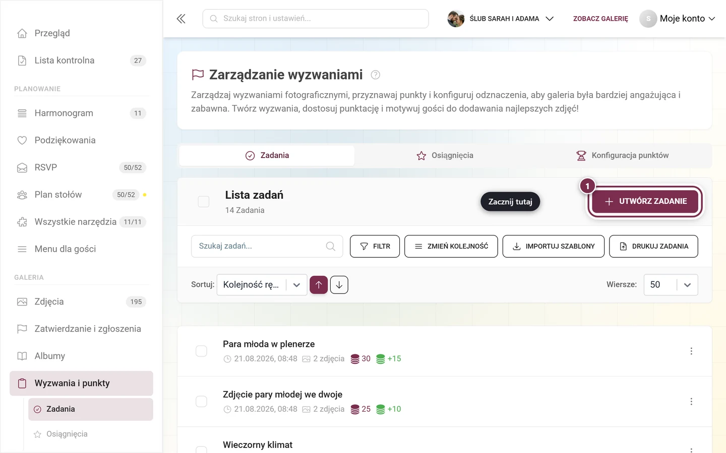This screenshot has width=726, height=453.
Task: Open the Wiersze 50 rows dropdown
Action: [x=671, y=285]
